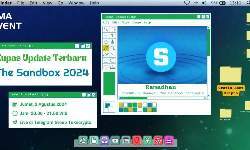The height and width of the screenshot is (150, 250).
Task: Click the volume speaker icon in menu bar
Action: coord(204,3)
